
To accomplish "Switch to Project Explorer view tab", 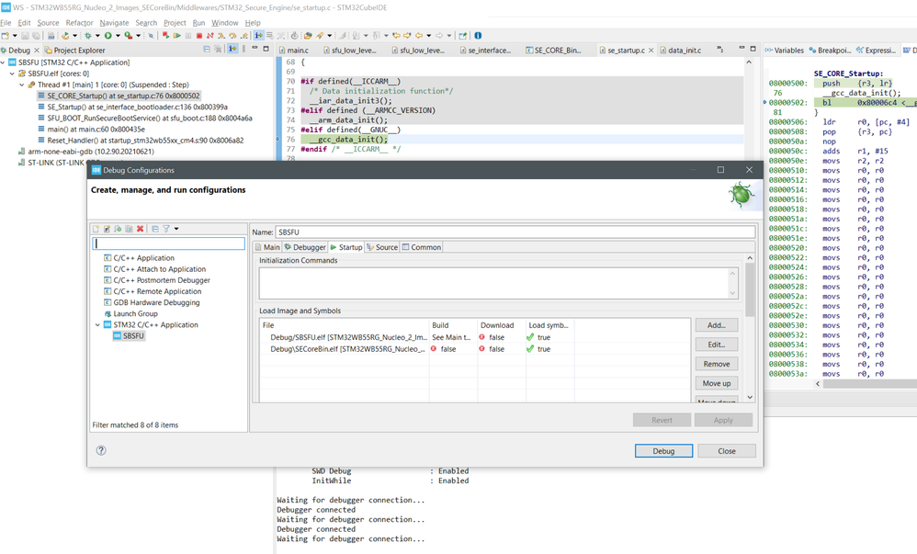I will point(74,51).
